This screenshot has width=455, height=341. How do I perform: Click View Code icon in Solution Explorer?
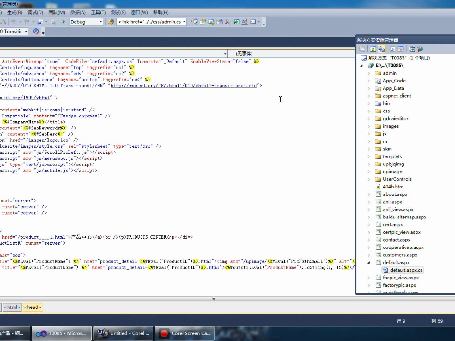pos(392,49)
